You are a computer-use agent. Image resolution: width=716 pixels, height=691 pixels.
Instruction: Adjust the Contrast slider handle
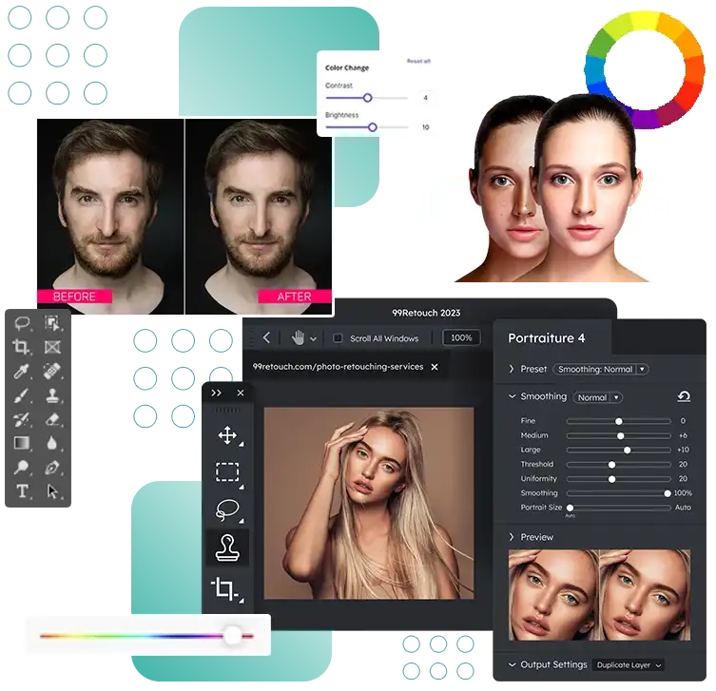[x=367, y=98]
